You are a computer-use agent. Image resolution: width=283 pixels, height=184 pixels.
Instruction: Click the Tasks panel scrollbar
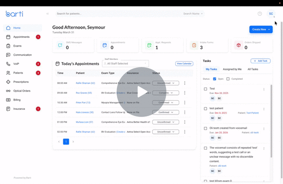[271, 121]
